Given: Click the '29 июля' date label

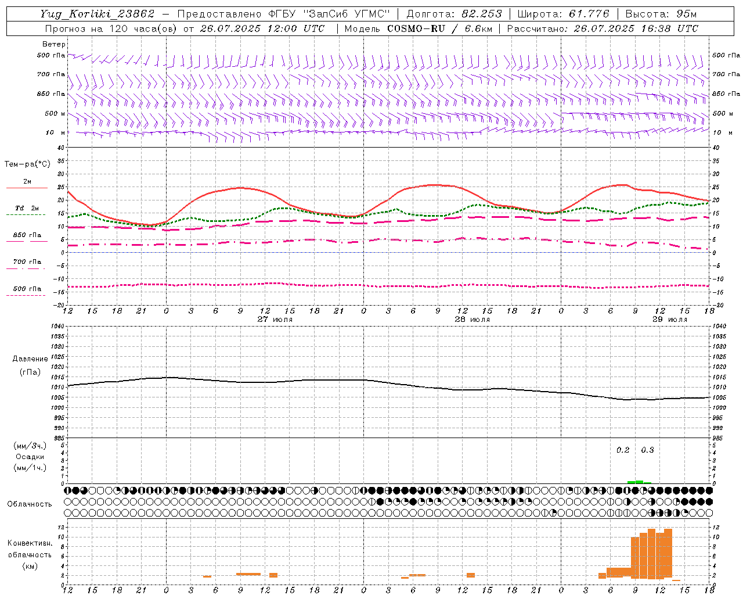Looking at the screenshot, I should point(670,320).
